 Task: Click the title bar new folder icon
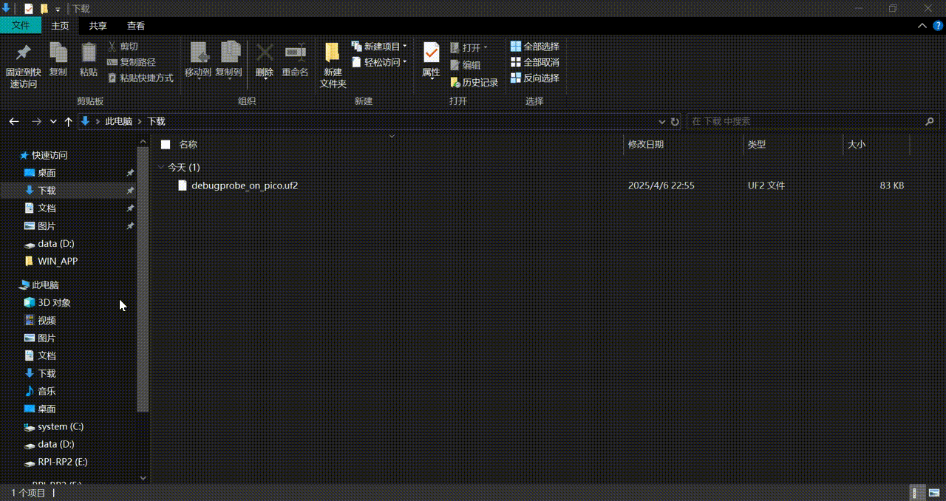pyautogui.click(x=44, y=9)
